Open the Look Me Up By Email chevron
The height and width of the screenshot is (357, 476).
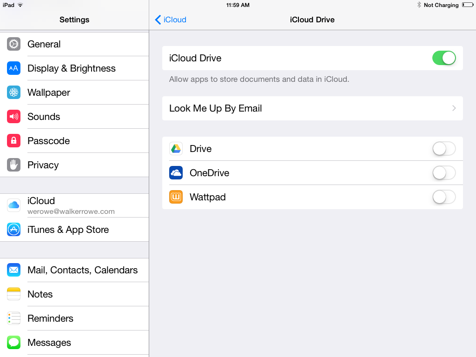pyautogui.click(x=454, y=108)
